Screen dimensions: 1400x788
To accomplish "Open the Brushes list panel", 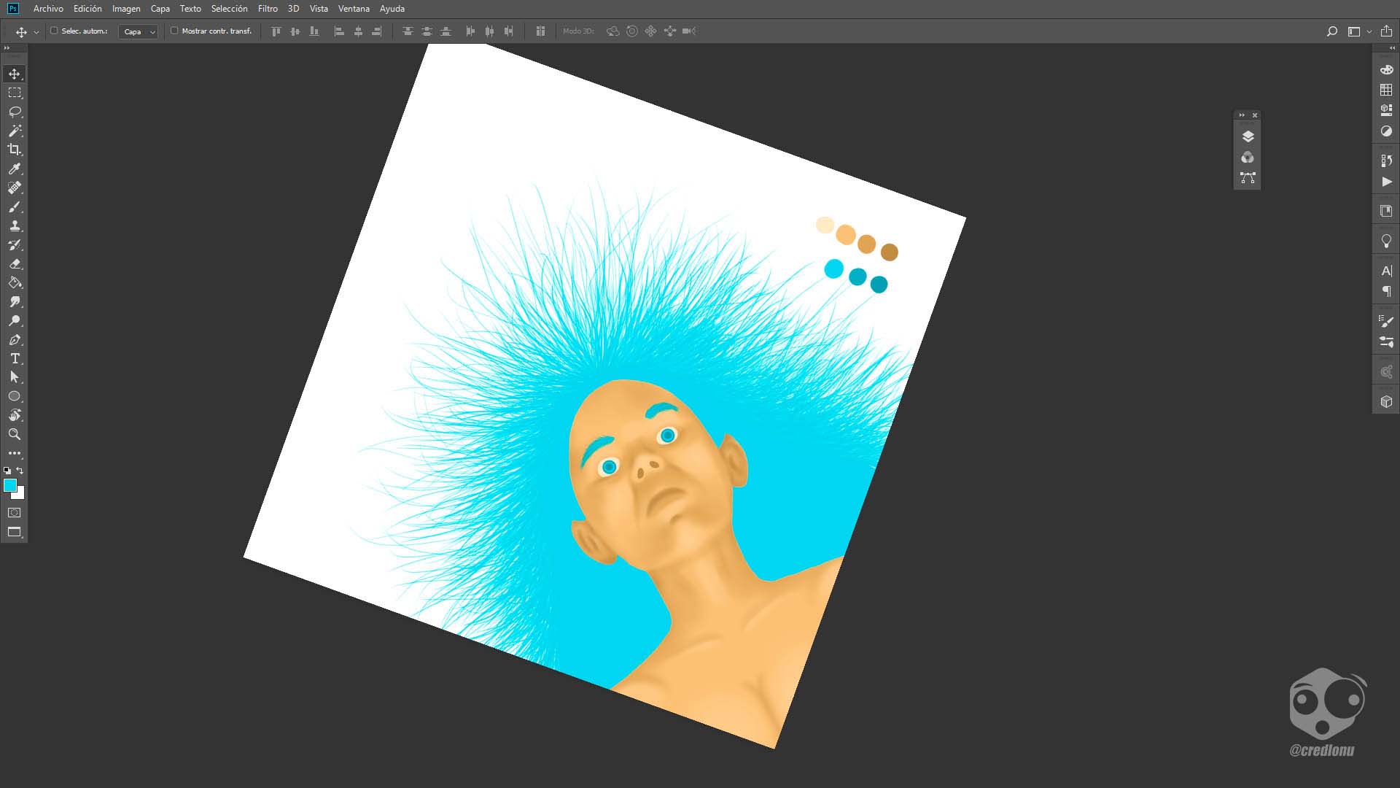I will tap(1386, 321).
